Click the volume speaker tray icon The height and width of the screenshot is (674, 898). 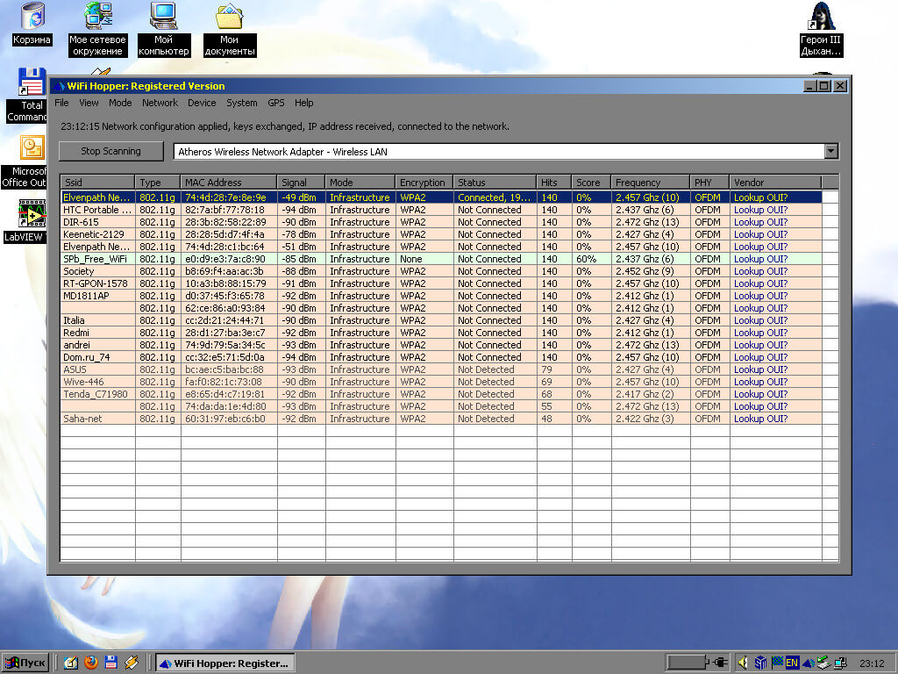coord(744,663)
